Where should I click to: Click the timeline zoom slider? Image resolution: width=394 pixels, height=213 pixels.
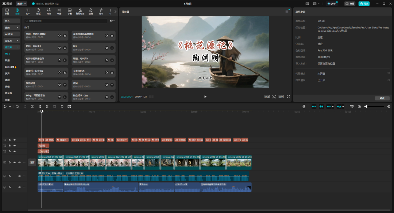click(366, 106)
